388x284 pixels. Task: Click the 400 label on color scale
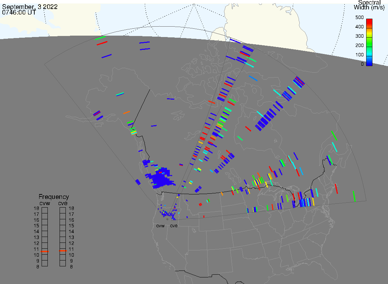click(x=359, y=27)
